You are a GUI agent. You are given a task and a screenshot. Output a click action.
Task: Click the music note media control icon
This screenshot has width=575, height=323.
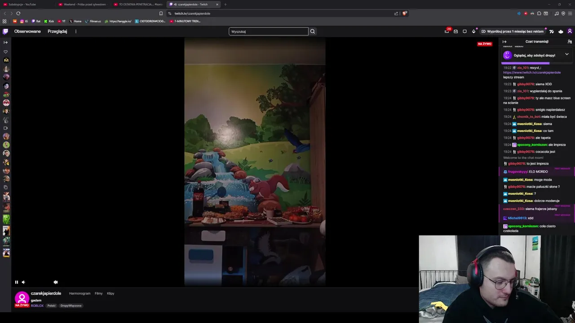(x=557, y=13)
